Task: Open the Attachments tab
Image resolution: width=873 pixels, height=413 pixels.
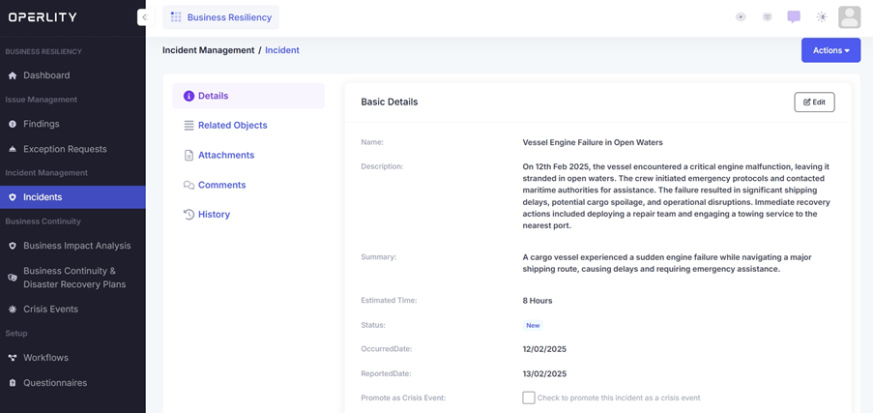Action: click(225, 156)
